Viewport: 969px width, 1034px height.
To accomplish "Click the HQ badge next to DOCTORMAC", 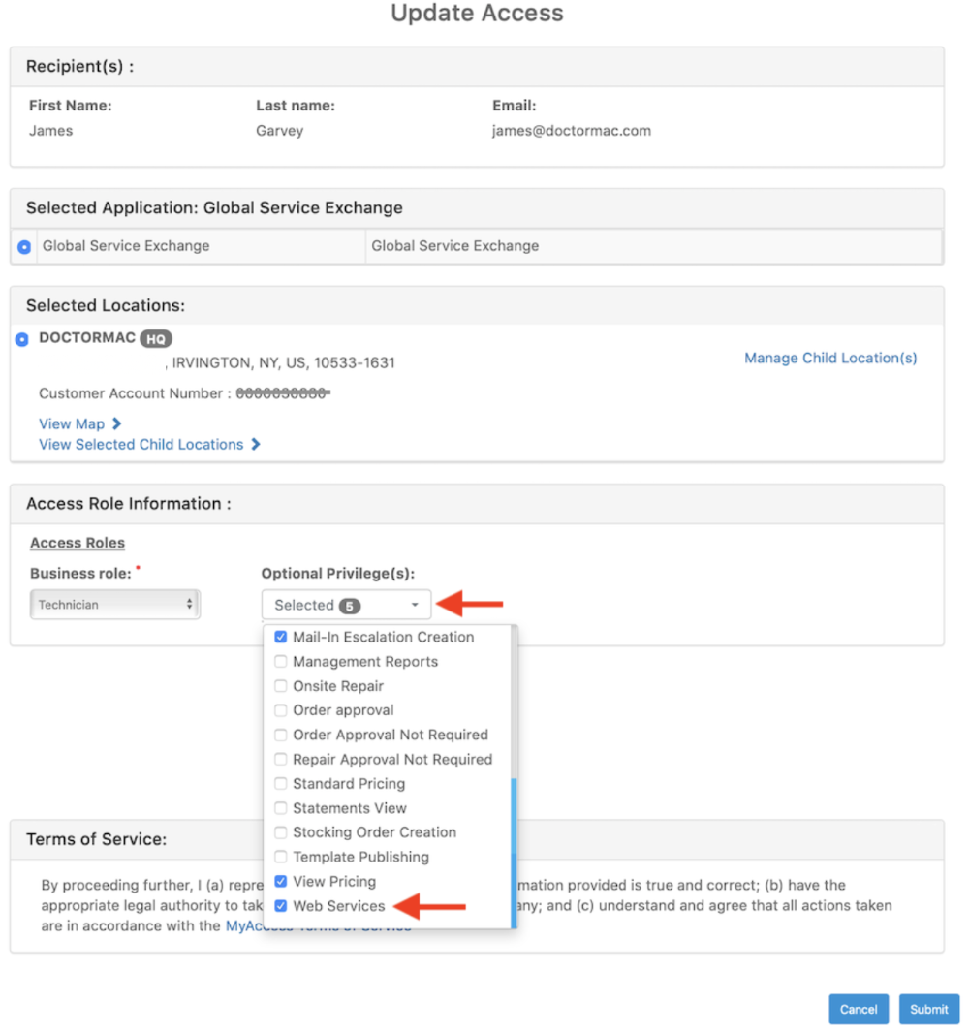I will 156,339.
